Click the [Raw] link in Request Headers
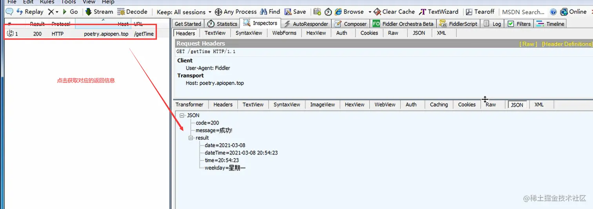Image resolution: width=593 pixels, height=209 pixels. [x=528, y=44]
